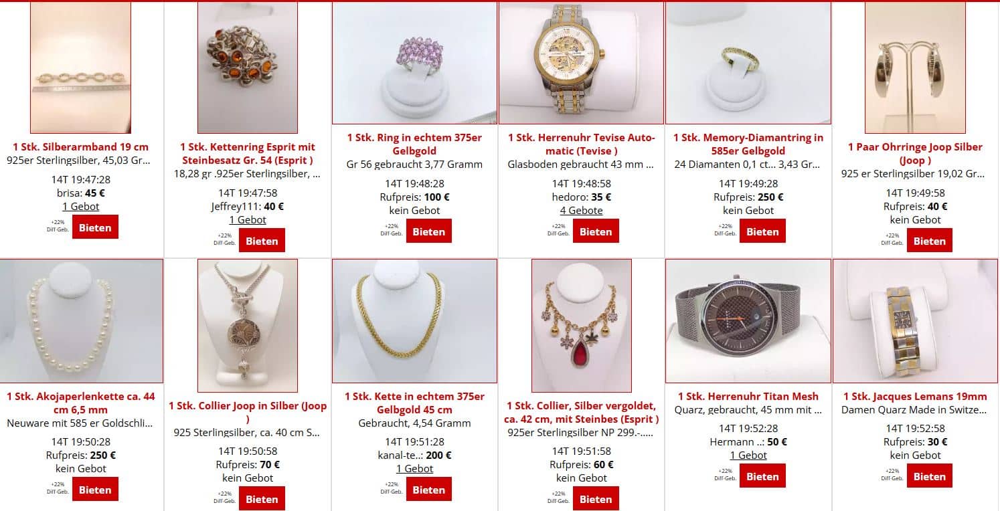
Task: Show '1 Gebot' for Kettenring Esprit
Action: click(248, 219)
